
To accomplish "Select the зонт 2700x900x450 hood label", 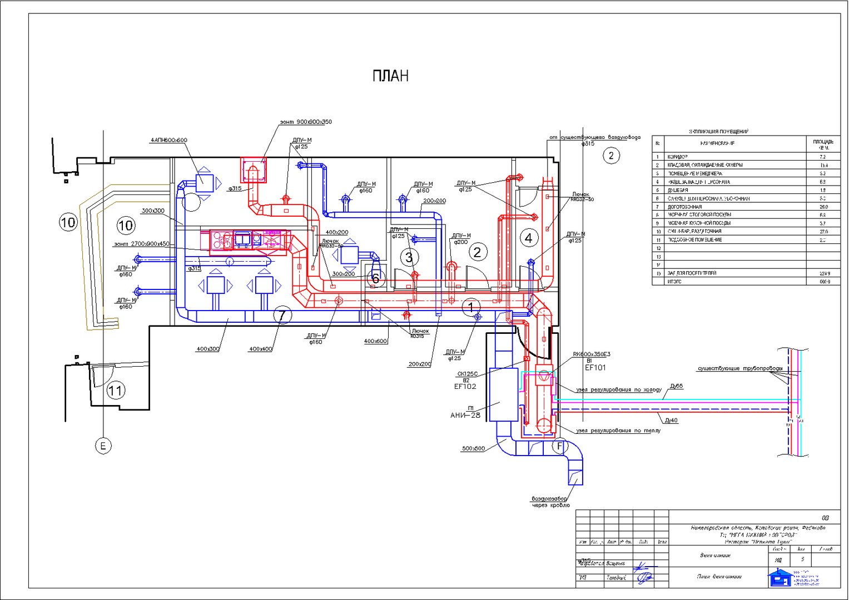I will click(142, 244).
